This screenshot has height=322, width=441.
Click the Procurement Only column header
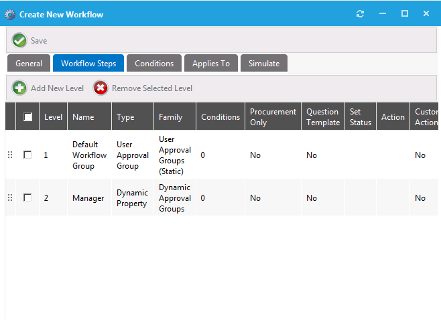(272, 117)
